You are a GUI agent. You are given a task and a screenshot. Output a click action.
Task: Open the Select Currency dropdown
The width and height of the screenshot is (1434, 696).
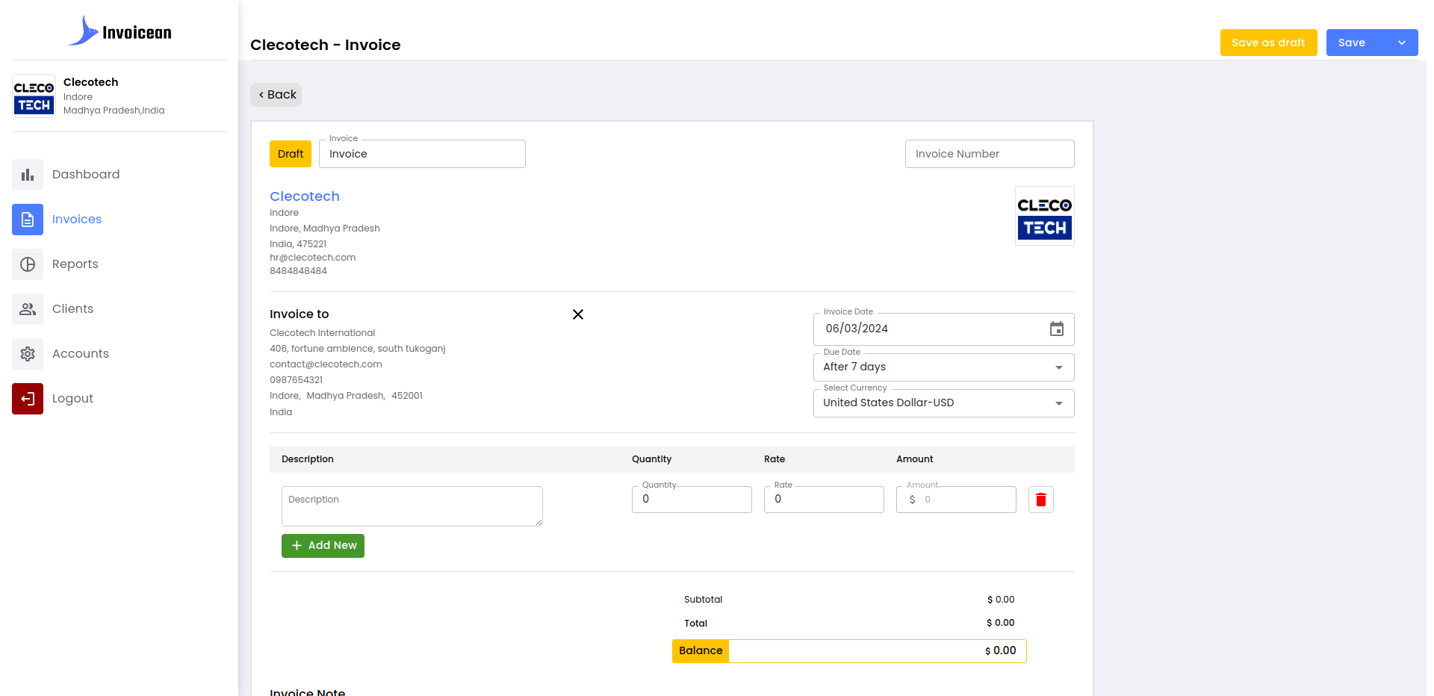[943, 403]
